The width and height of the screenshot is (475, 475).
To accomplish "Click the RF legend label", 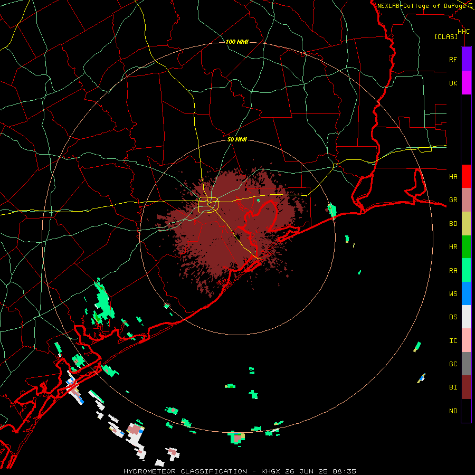I will [x=453, y=59].
